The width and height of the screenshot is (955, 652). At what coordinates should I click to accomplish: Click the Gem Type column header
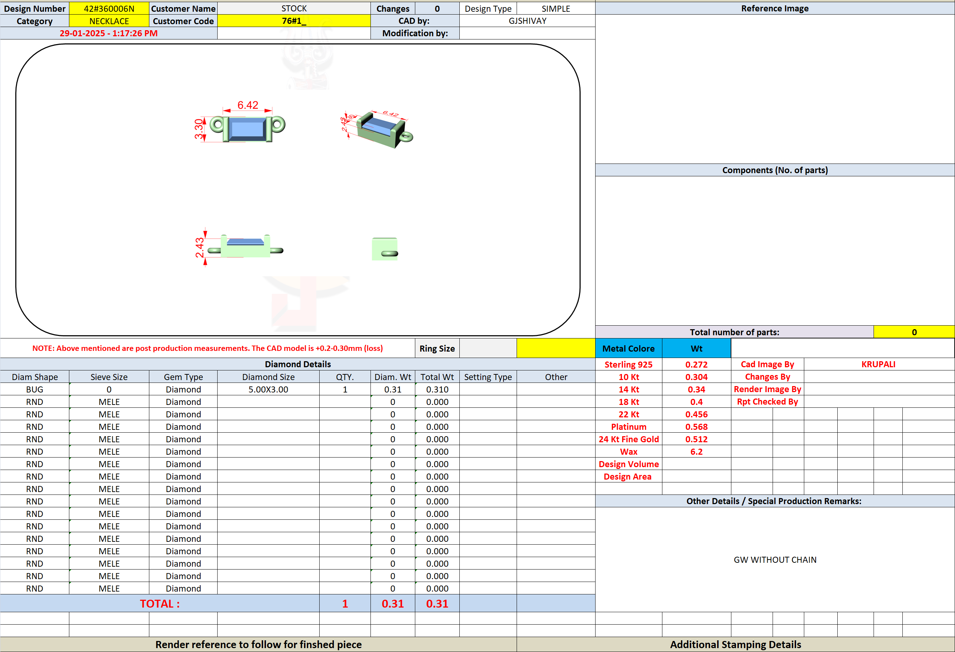point(183,377)
